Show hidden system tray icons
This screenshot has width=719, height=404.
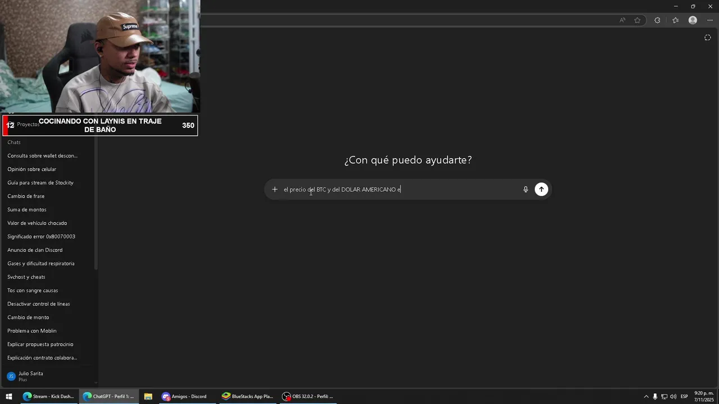coord(646,397)
